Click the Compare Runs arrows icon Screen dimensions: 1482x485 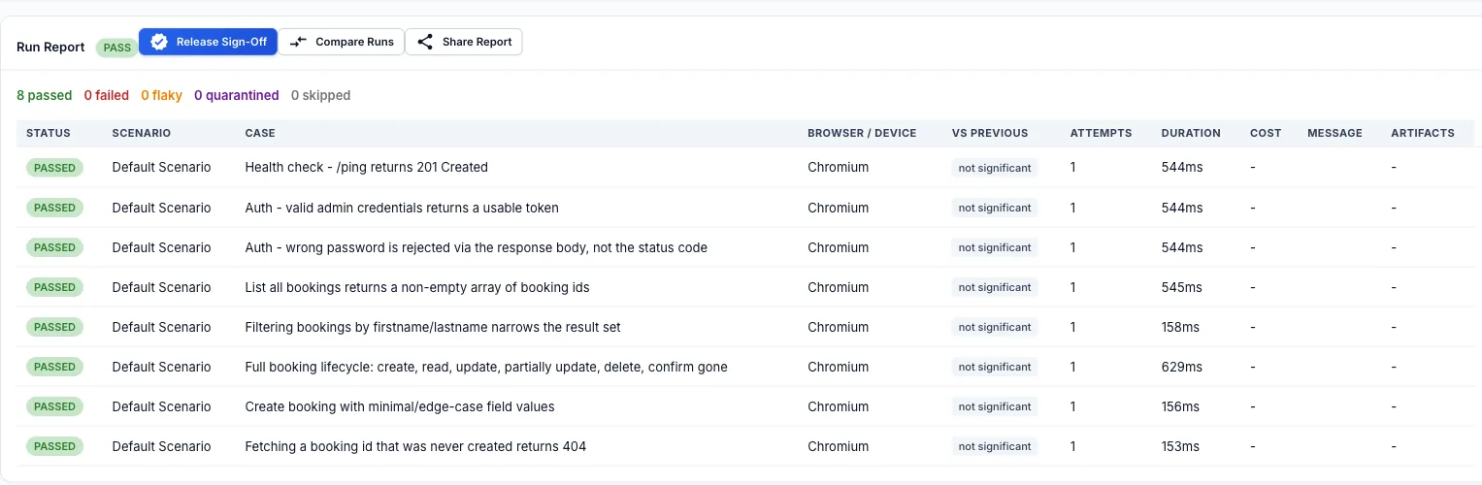coord(298,42)
